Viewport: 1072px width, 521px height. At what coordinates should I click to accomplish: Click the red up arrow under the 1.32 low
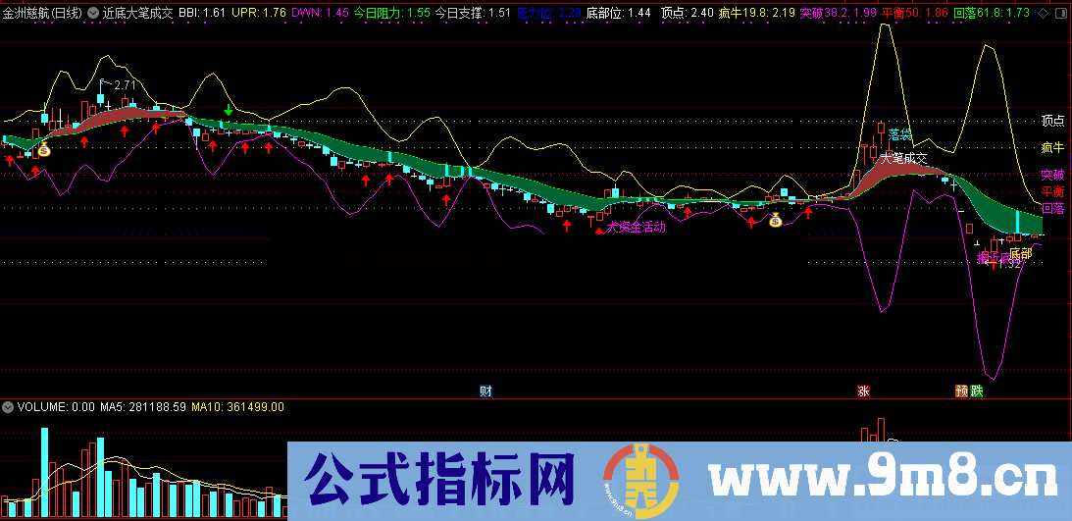pyautogui.click(x=994, y=263)
